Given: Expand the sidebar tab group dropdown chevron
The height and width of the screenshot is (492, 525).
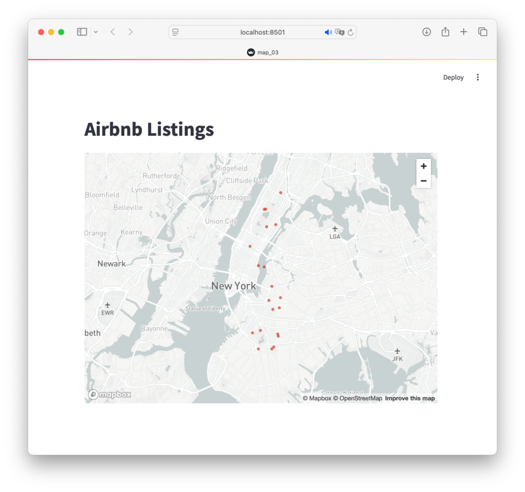Looking at the screenshot, I should [96, 32].
